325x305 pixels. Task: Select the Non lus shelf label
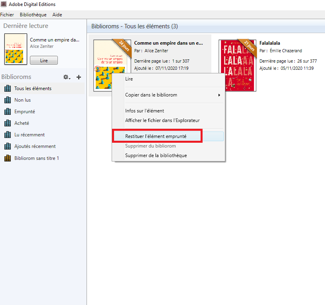(x=23, y=100)
